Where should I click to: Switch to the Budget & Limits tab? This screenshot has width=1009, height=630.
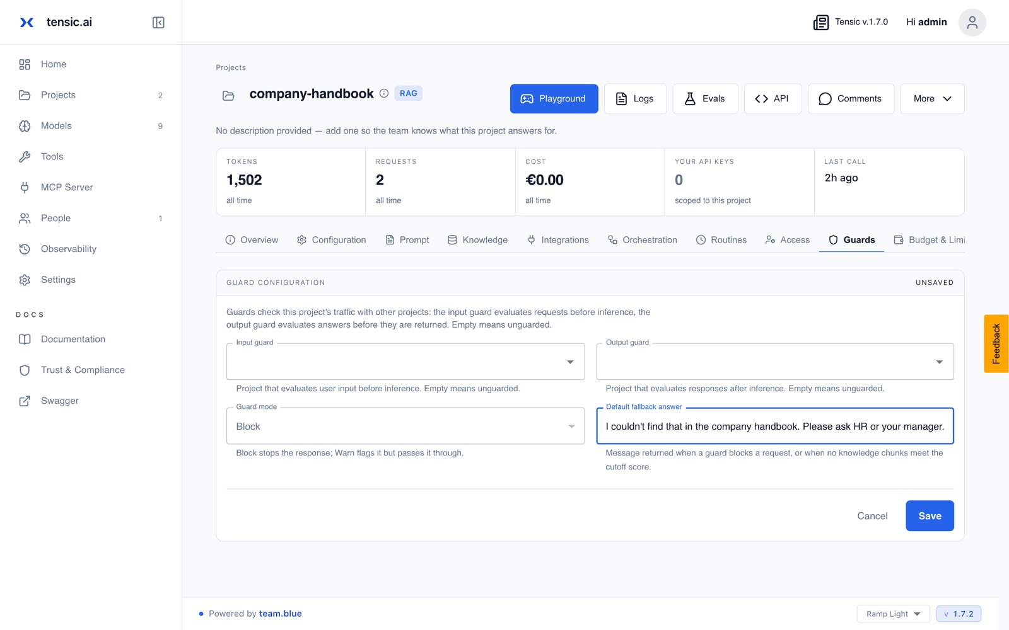(930, 240)
